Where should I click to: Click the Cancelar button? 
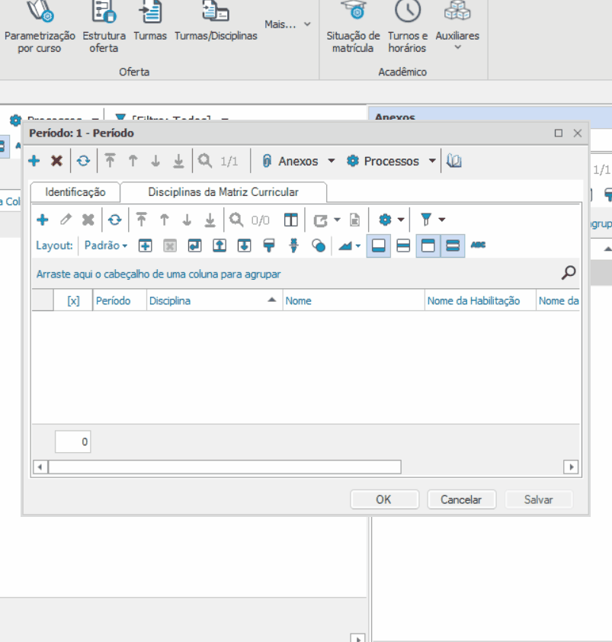[x=461, y=499]
